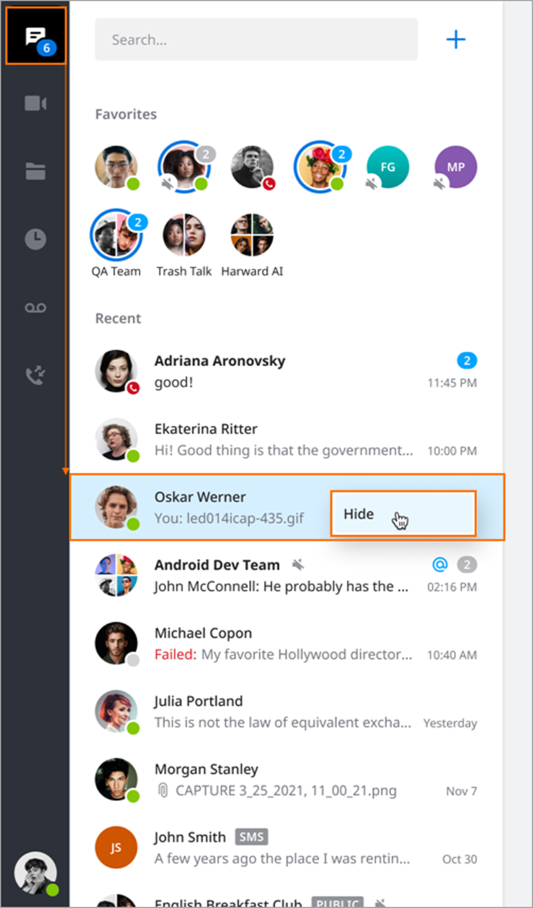
Task: Open the chat messages sidebar icon
Action: (x=35, y=36)
